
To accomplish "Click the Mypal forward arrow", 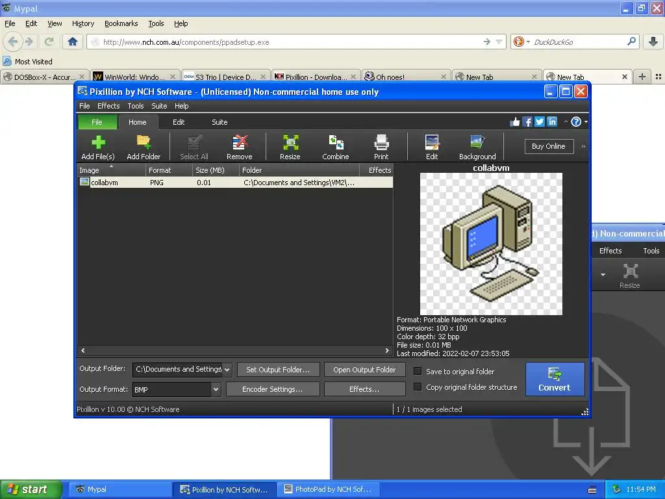I will pos(29,42).
